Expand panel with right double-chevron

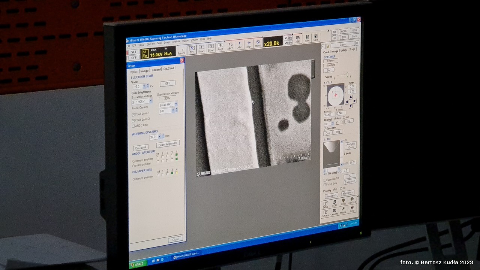[x=357, y=43]
